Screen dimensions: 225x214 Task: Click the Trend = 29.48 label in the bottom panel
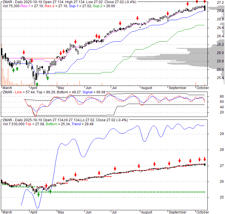pos(73,124)
